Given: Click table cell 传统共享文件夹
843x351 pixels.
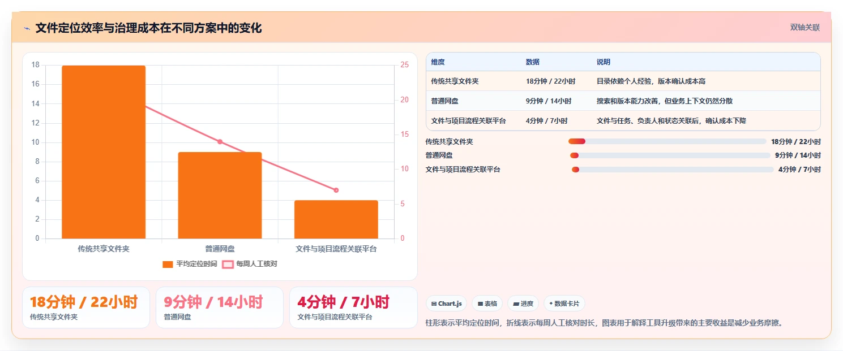Looking at the screenshot, I should click(455, 81).
